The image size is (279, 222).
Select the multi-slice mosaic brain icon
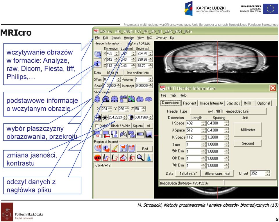point(140,99)
